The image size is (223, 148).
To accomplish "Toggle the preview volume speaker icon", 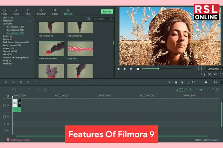I will point(215,74).
